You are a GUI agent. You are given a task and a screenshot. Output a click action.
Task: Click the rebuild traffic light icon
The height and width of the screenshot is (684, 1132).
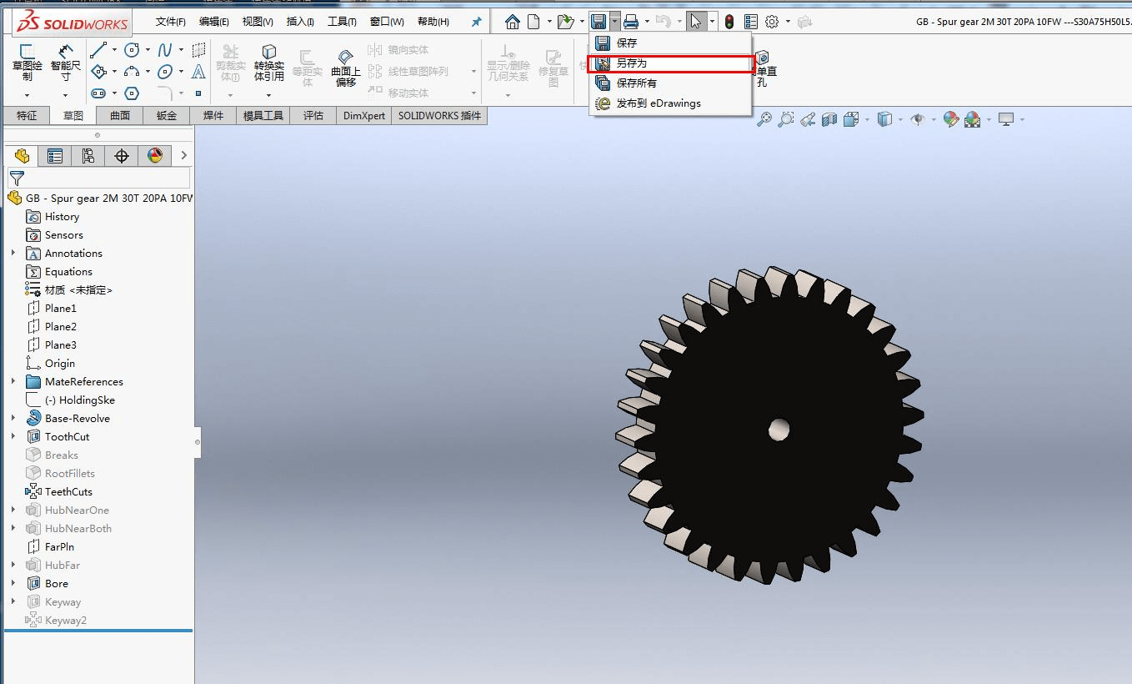[x=729, y=22]
